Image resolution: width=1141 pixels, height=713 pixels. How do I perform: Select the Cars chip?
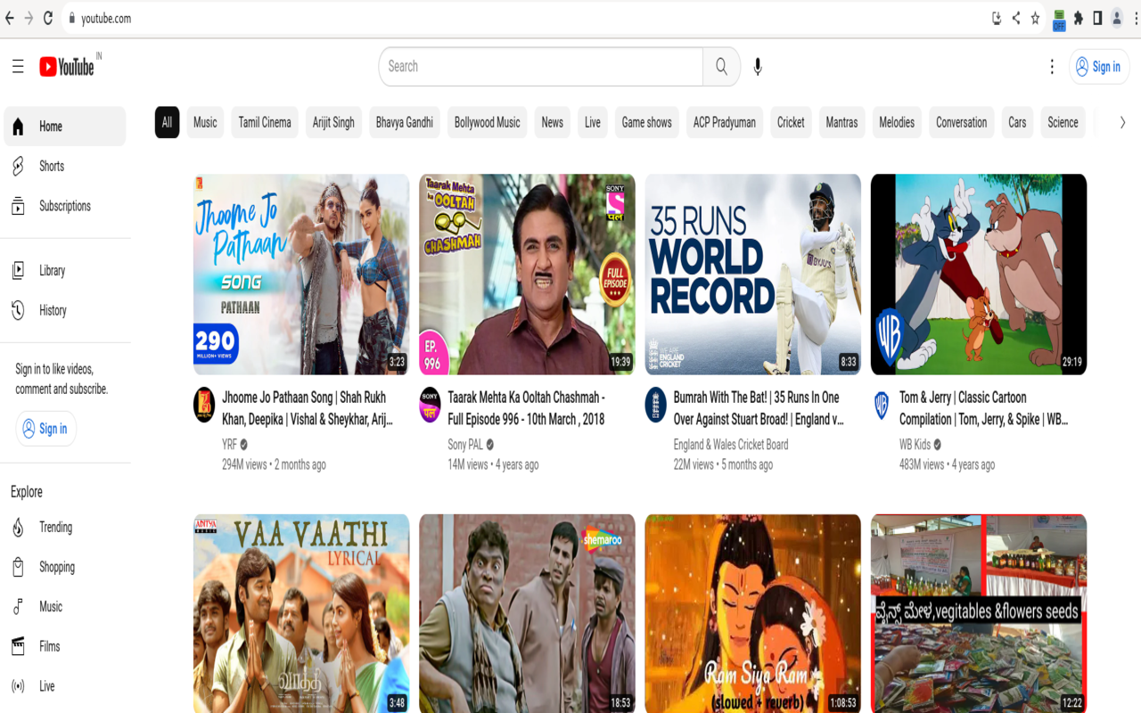(x=1017, y=123)
